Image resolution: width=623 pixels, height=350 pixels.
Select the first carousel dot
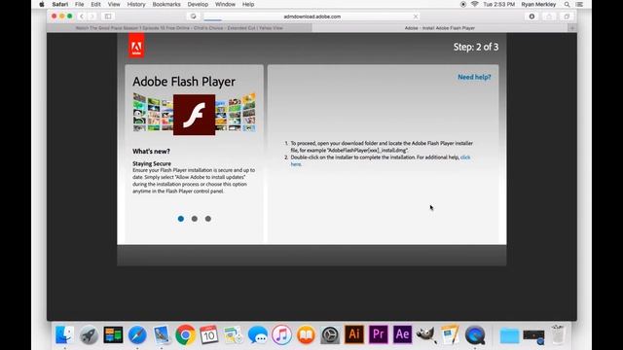181,219
